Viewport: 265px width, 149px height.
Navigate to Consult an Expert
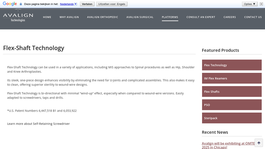pos(201,17)
